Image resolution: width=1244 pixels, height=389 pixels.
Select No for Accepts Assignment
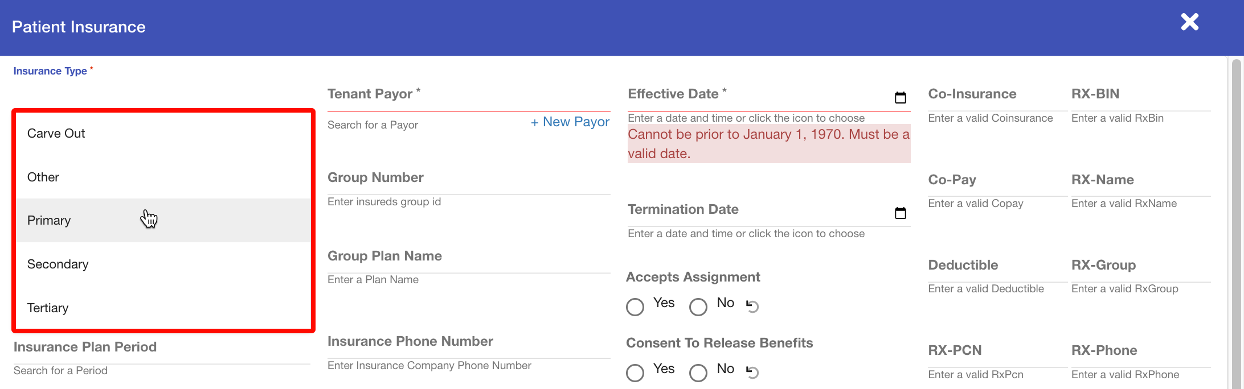point(698,307)
